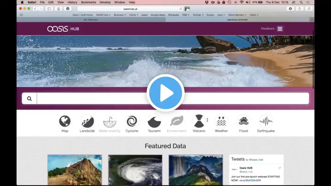Image resolution: width=331 pixels, height=186 pixels.
Task: Go forward with Safari's forward arrow
Action: (x=41, y=9)
